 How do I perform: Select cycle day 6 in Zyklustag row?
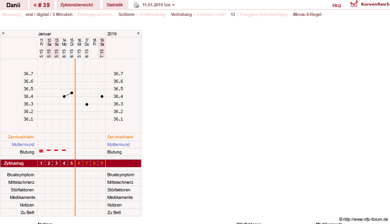79,163
